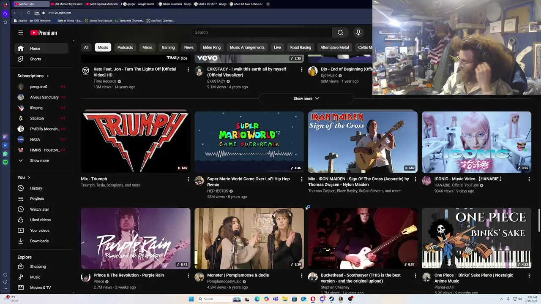
Task: Expand the section with Show more button
Action: 306,98
